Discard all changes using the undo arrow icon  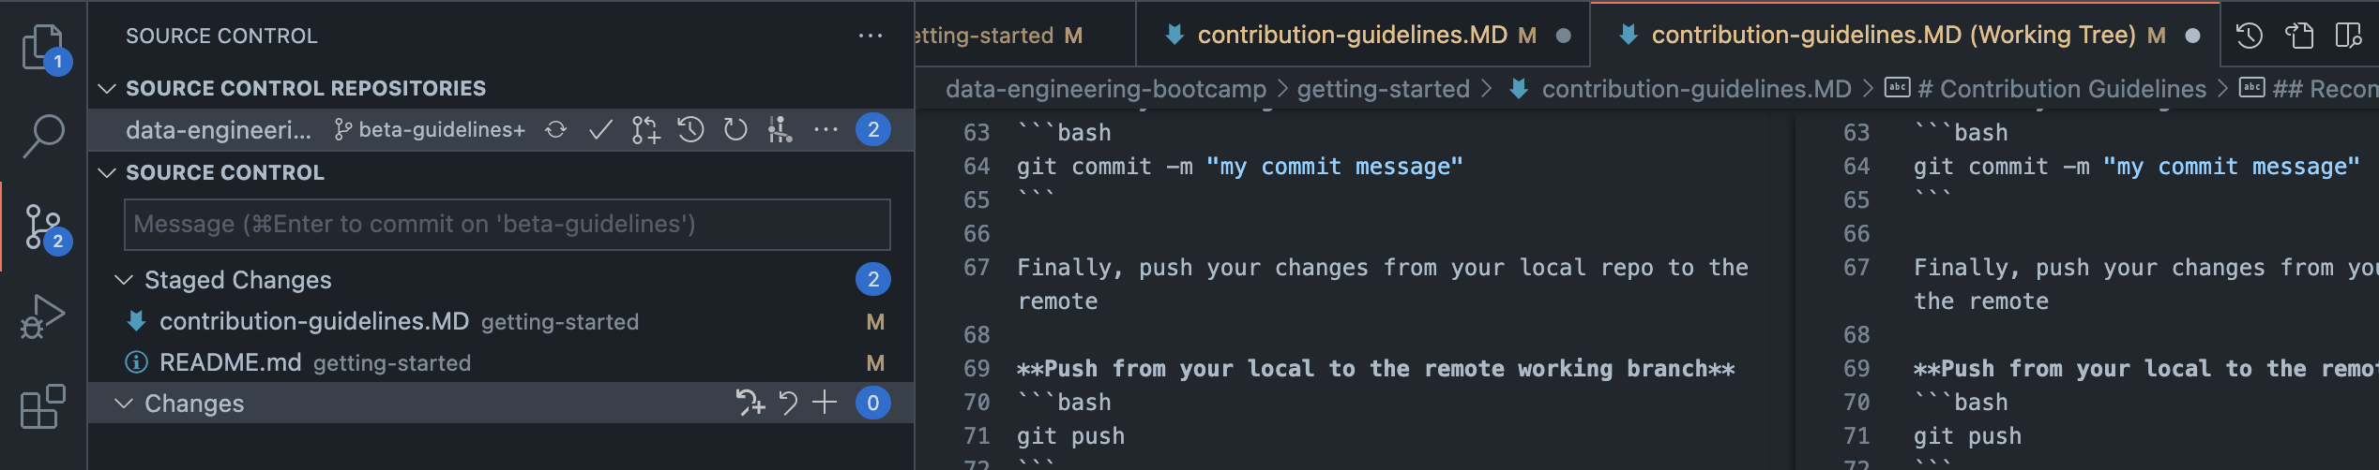point(788,403)
